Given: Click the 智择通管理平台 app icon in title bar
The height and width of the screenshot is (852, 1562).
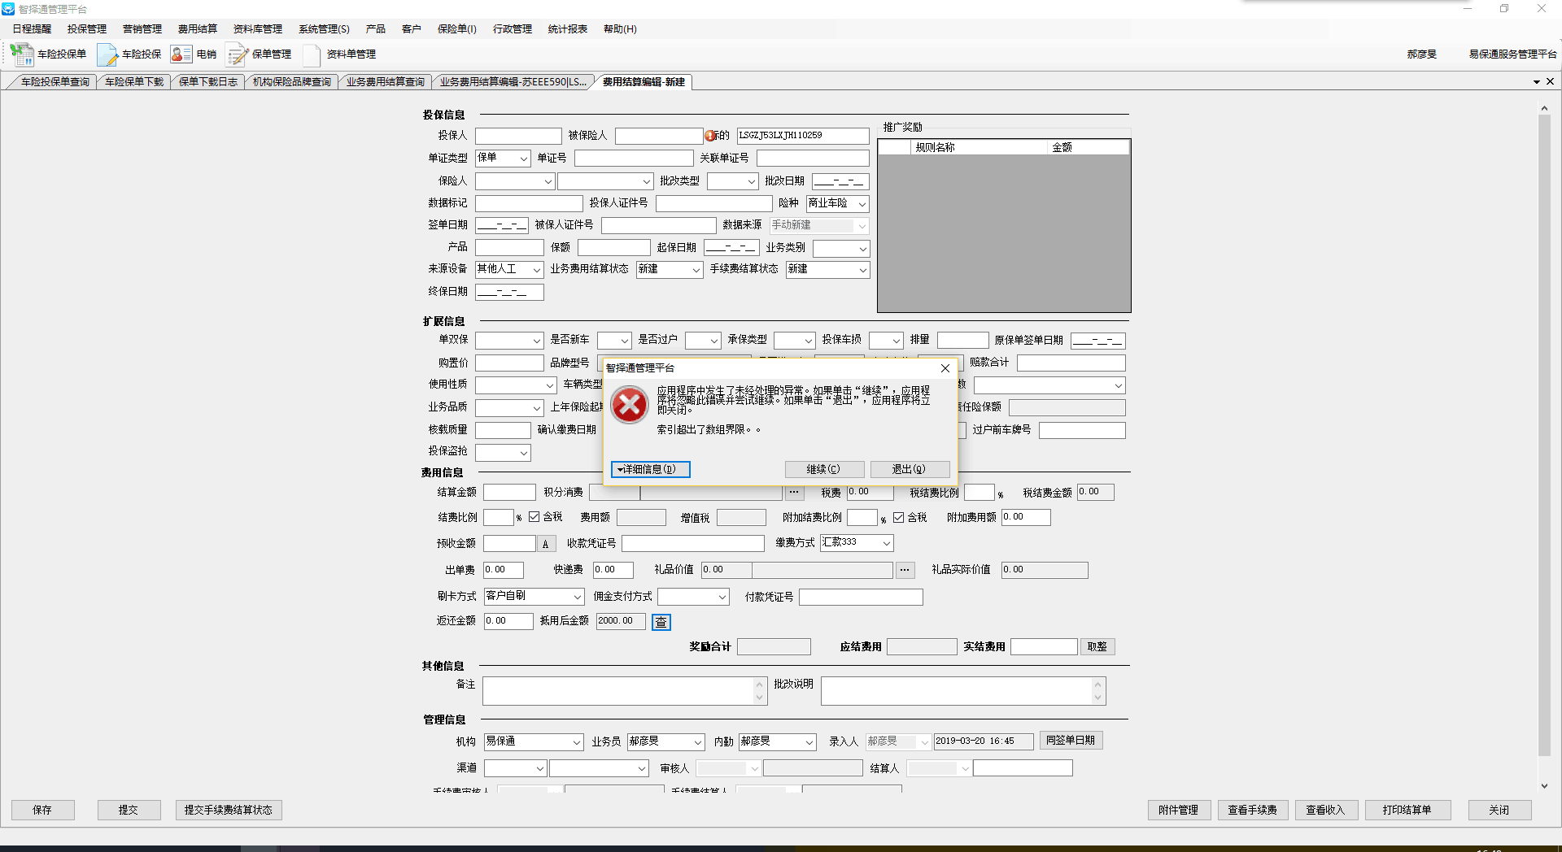Looking at the screenshot, I should [8, 9].
